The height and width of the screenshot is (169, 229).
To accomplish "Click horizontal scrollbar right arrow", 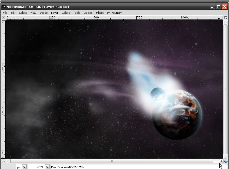I will 221,161.
